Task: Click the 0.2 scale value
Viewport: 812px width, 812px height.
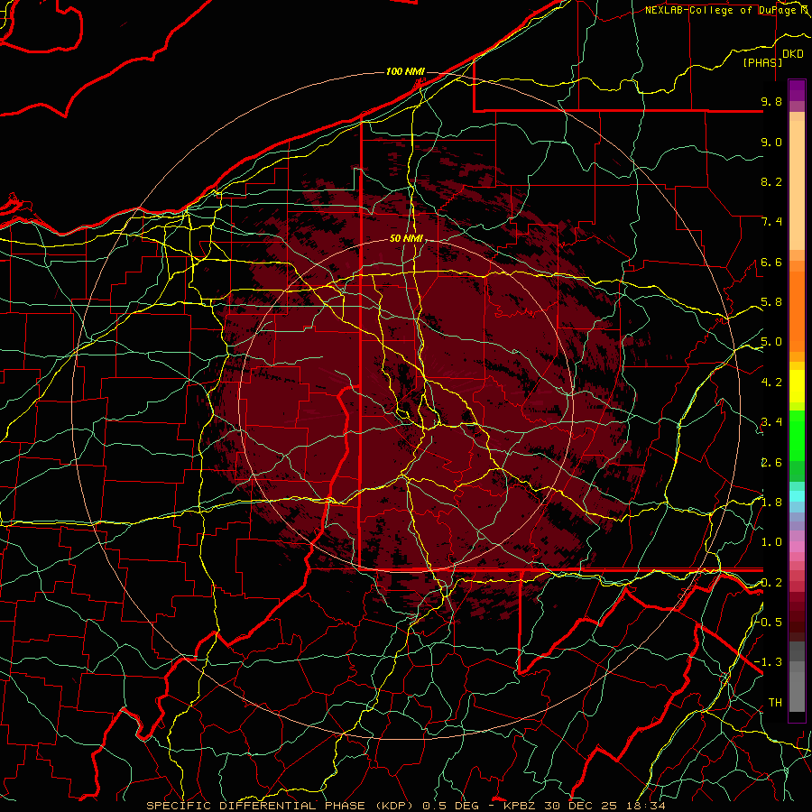Action: click(x=771, y=583)
